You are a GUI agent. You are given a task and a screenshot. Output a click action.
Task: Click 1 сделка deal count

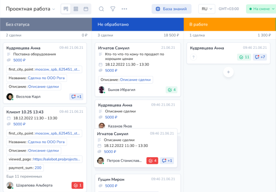pos(197,35)
